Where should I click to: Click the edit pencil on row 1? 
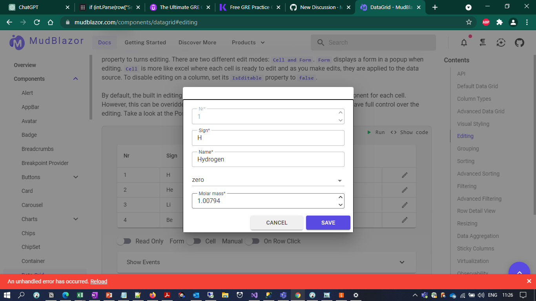[405, 175]
